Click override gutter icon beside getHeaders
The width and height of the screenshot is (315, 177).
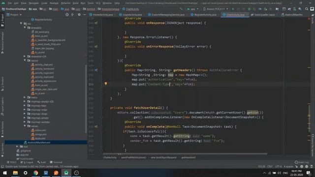(x=96, y=70)
